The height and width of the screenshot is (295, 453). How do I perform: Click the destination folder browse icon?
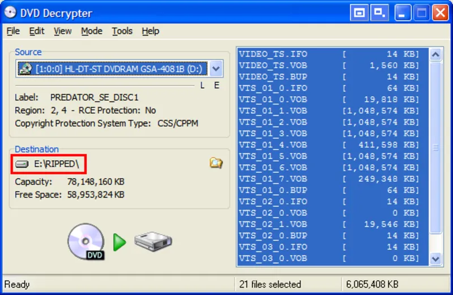216,163
